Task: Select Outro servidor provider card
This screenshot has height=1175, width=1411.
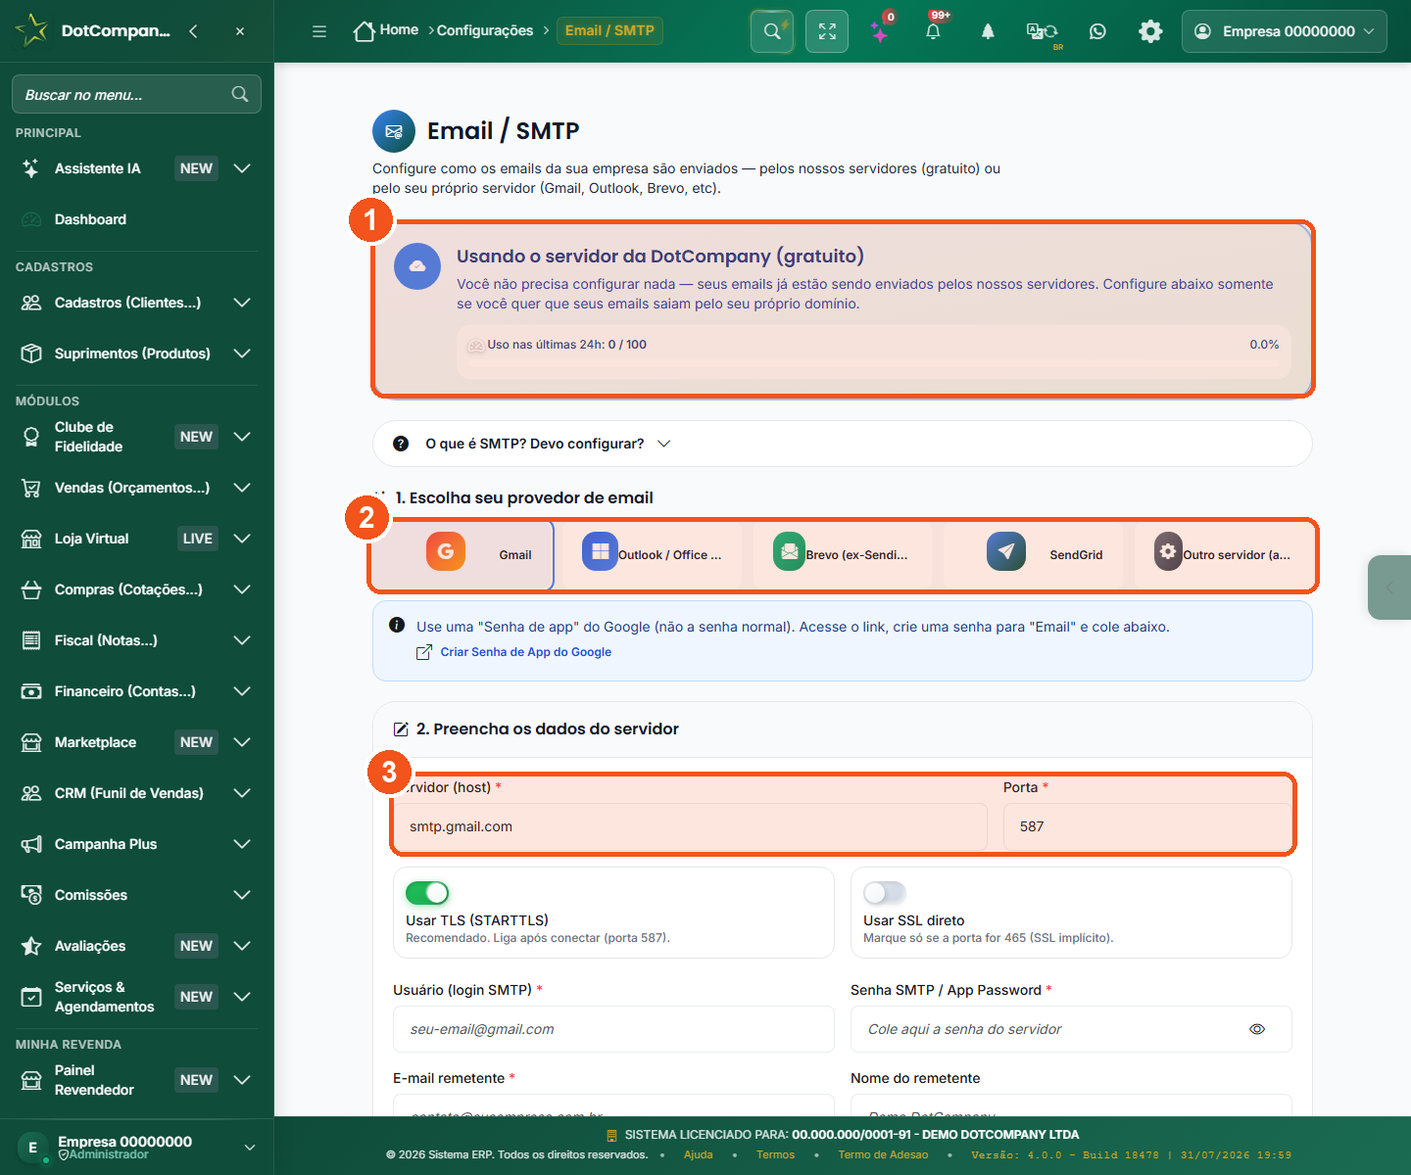Action: coord(1223,554)
